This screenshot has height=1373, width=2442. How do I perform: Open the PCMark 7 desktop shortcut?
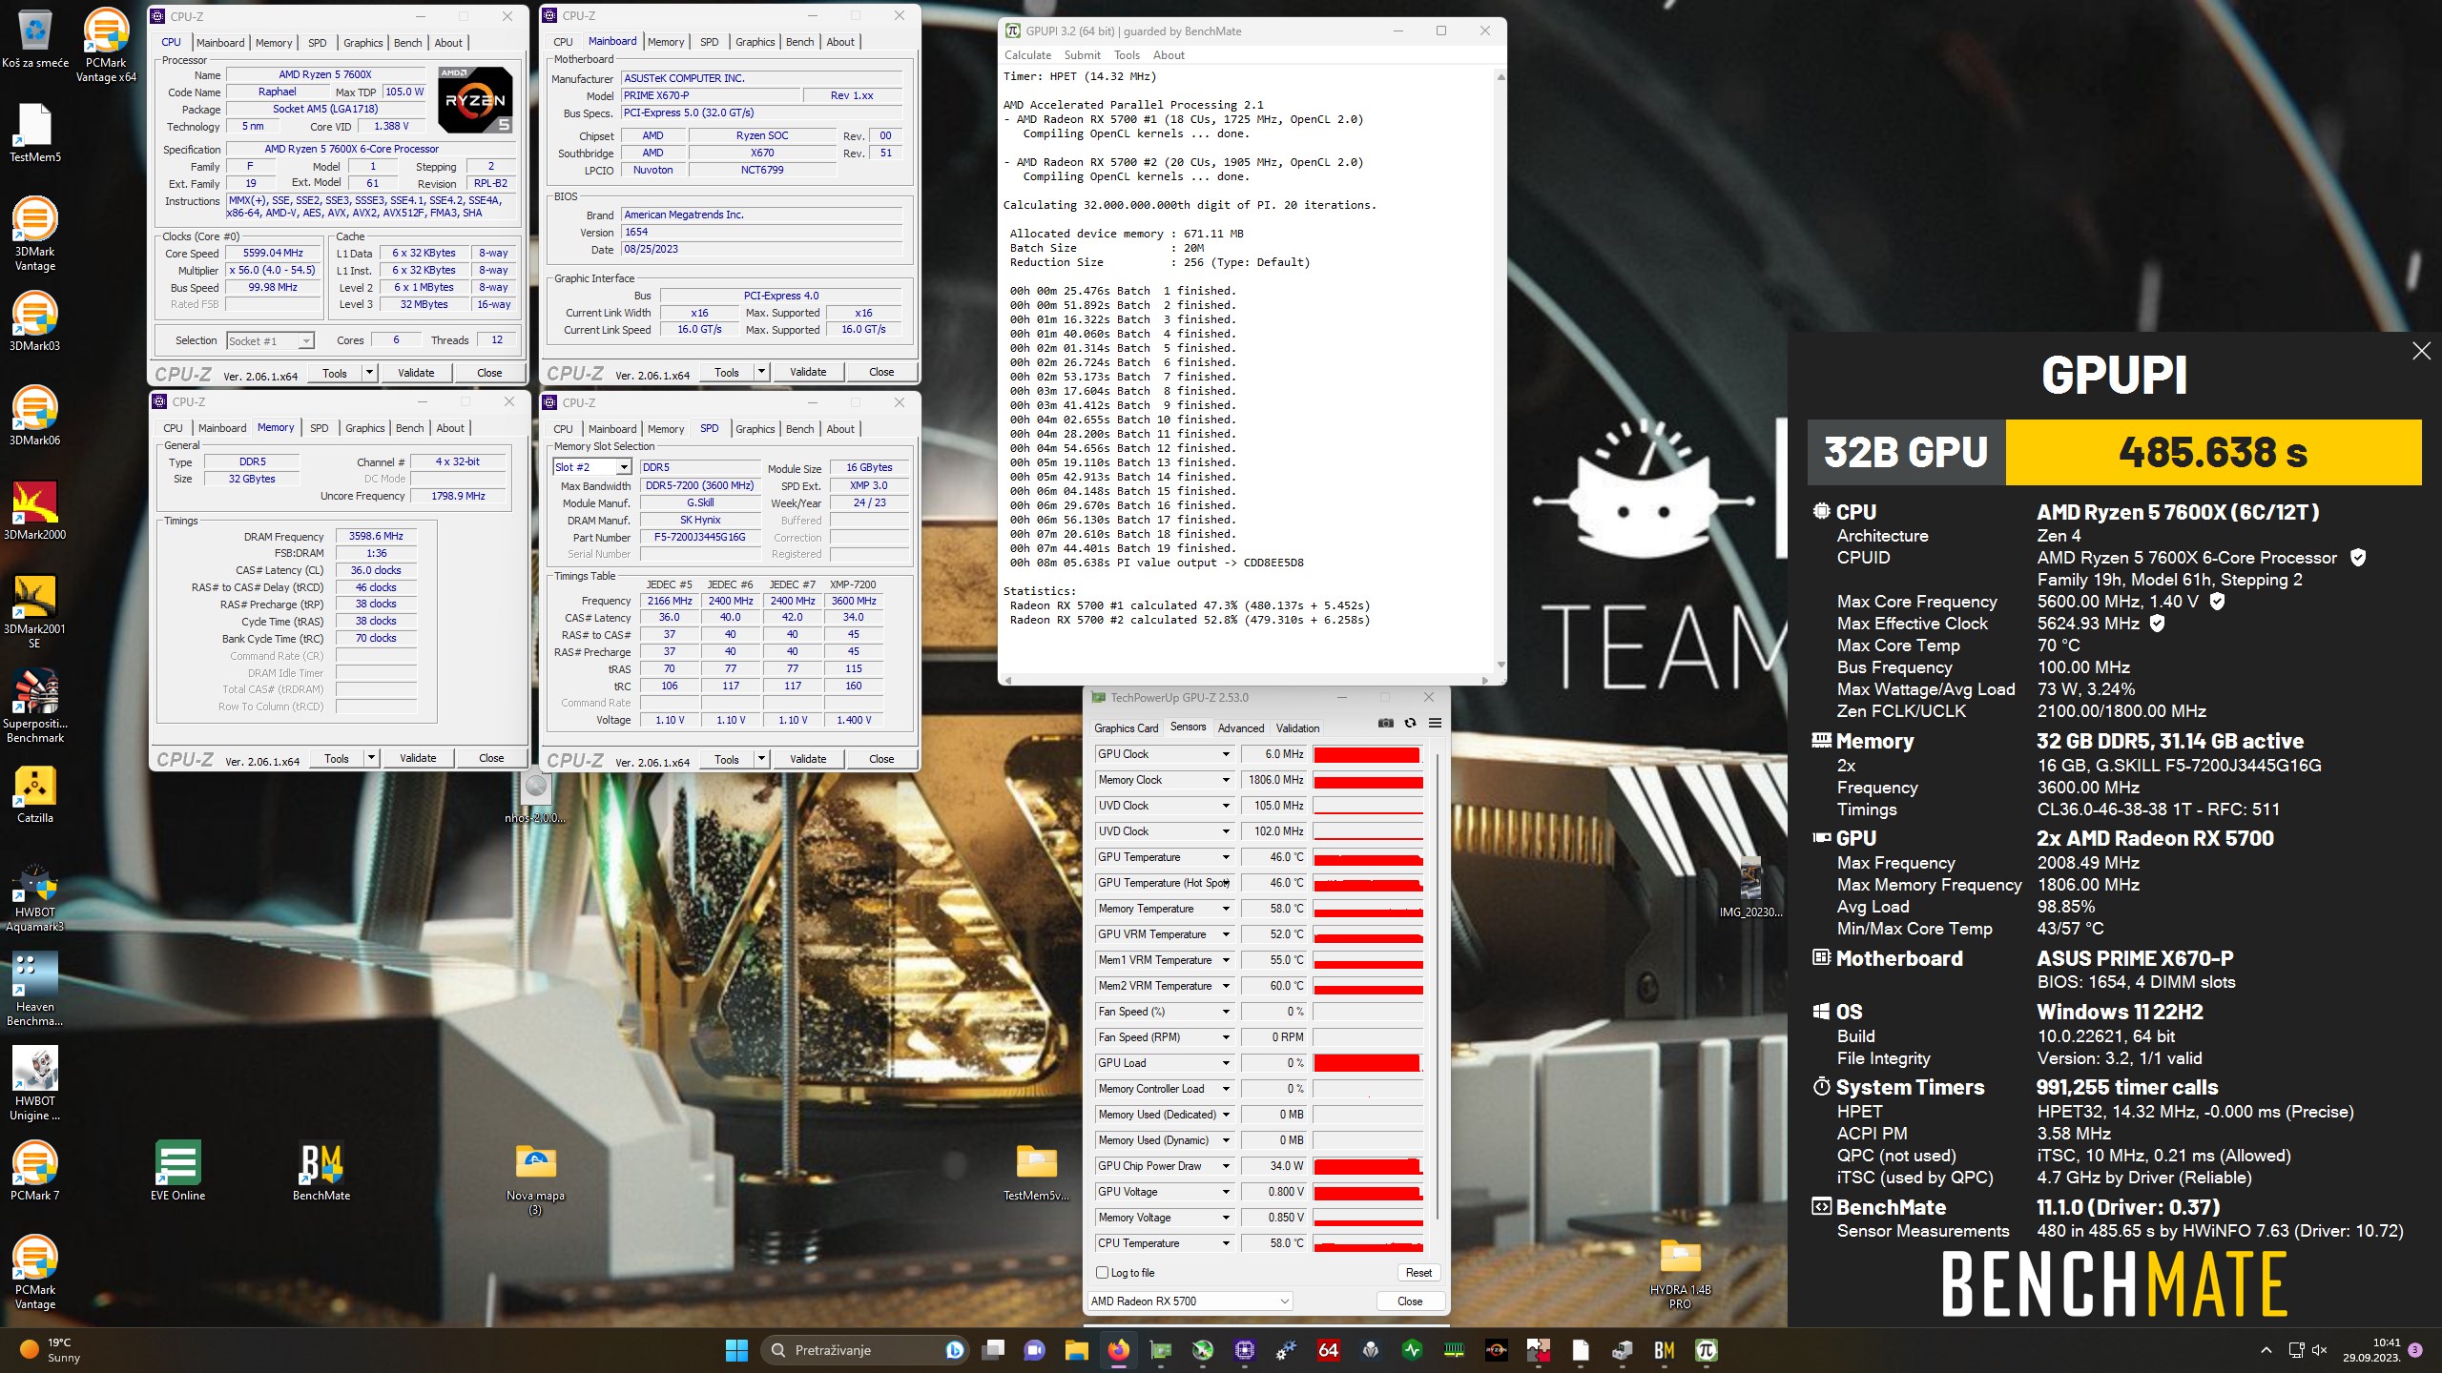click(34, 1171)
